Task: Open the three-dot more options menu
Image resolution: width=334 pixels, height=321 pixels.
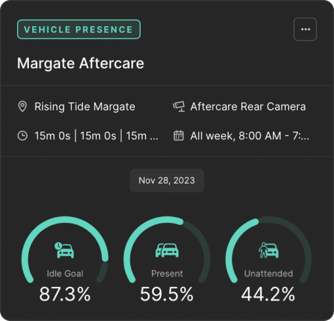Action: (305, 30)
